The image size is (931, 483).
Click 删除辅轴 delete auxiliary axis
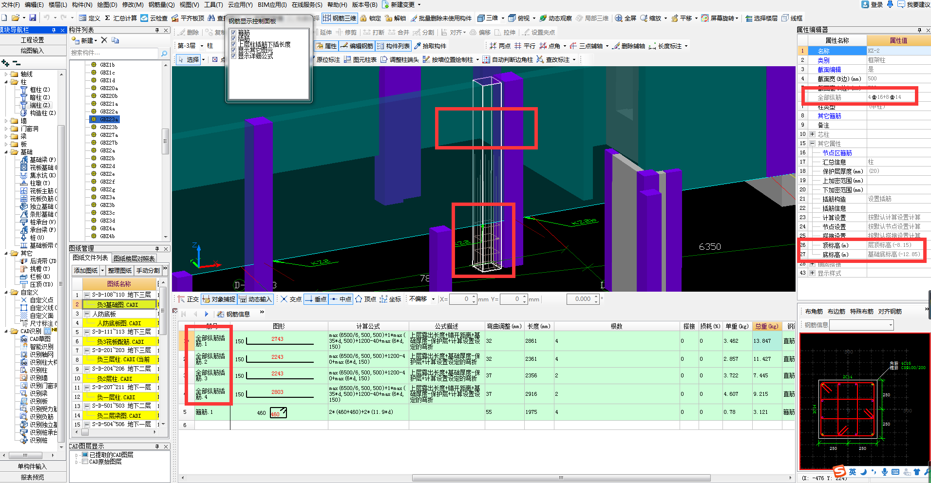pos(629,46)
